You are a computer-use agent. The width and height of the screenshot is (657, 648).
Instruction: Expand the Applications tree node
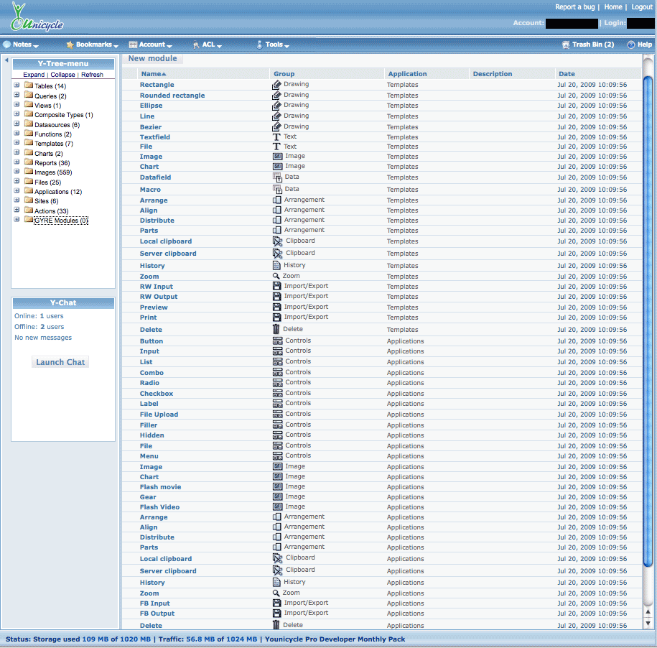[17, 192]
